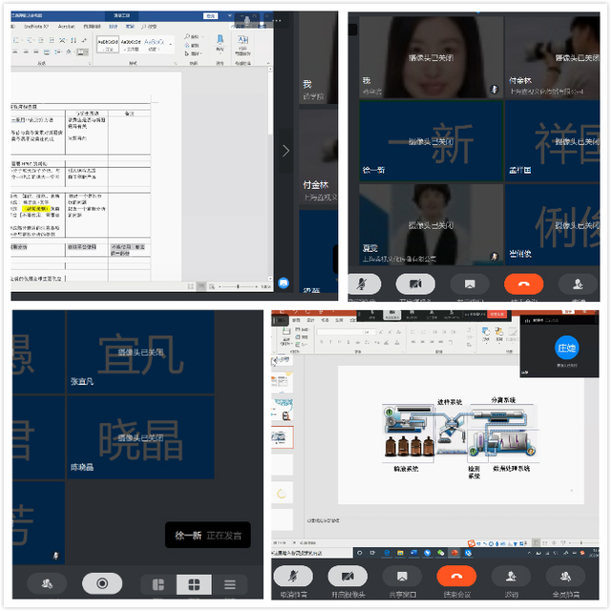Toggle muted microphone button in top-right meeting
This screenshot has height=611, width=611.
(362, 284)
